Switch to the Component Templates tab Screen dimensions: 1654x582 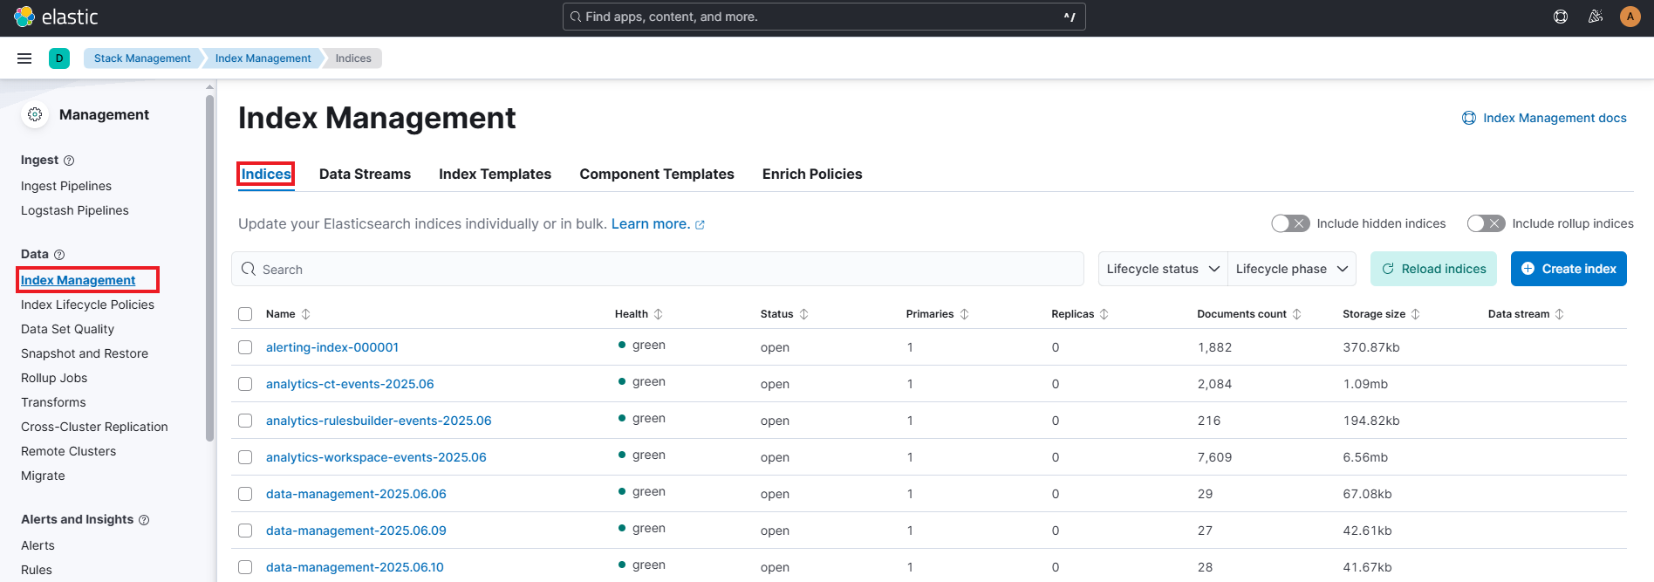pos(657,174)
